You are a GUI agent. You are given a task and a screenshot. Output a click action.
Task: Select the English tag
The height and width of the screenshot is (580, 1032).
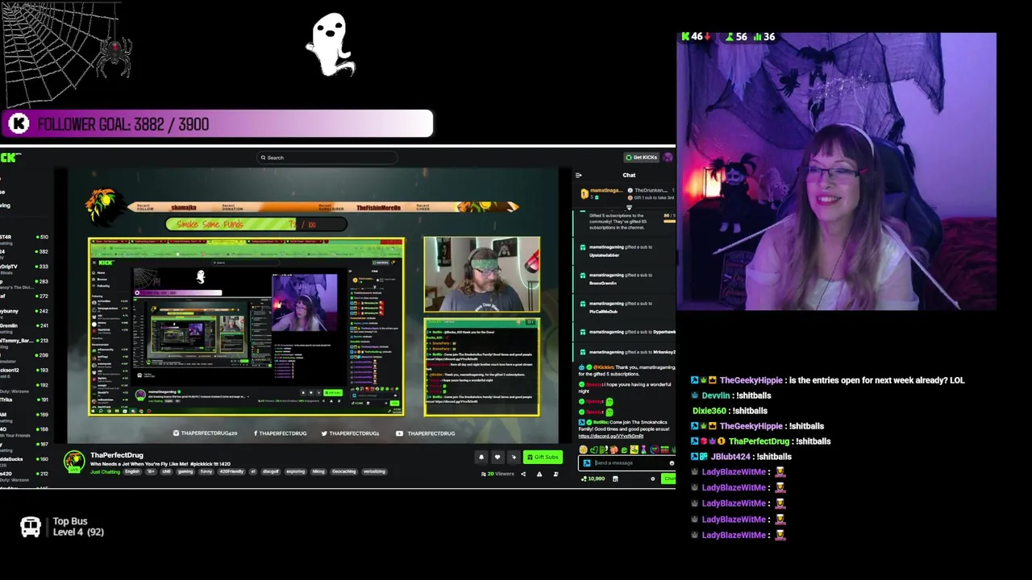coord(132,472)
